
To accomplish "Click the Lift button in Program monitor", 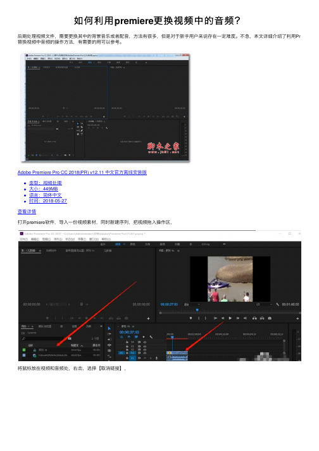I will click(254, 318).
